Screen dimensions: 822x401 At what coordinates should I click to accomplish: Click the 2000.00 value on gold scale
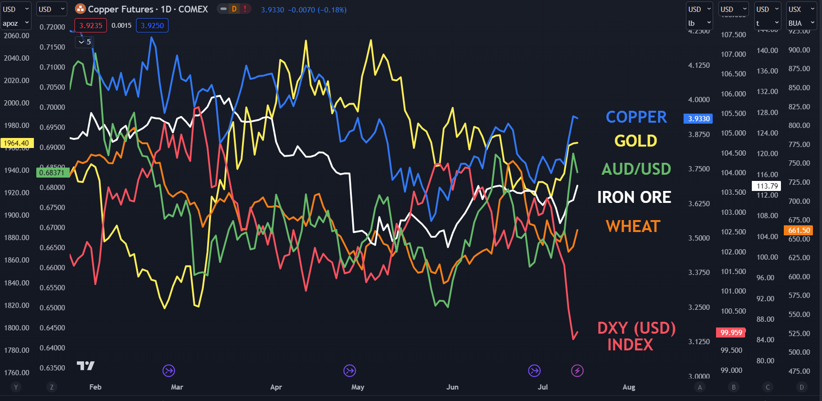pos(17,103)
